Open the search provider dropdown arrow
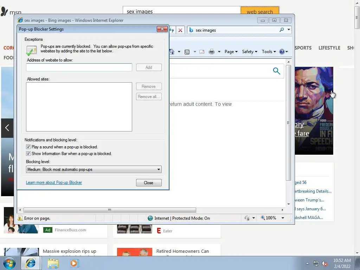This screenshot has width=360, height=270. pos(289,30)
